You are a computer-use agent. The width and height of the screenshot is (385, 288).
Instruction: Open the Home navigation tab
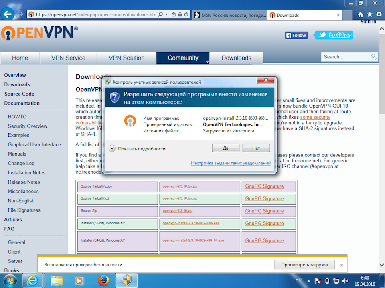click(20, 58)
